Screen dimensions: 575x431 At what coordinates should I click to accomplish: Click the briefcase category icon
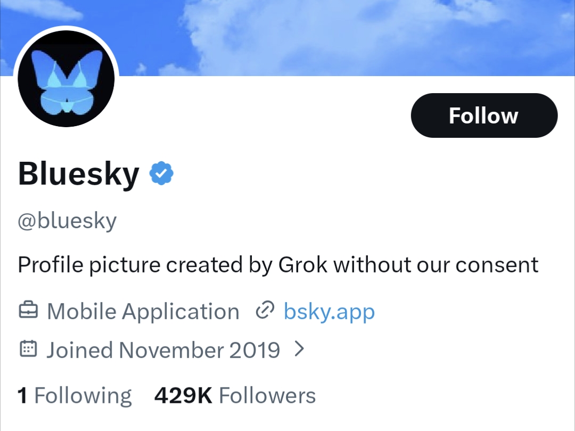[x=28, y=311]
